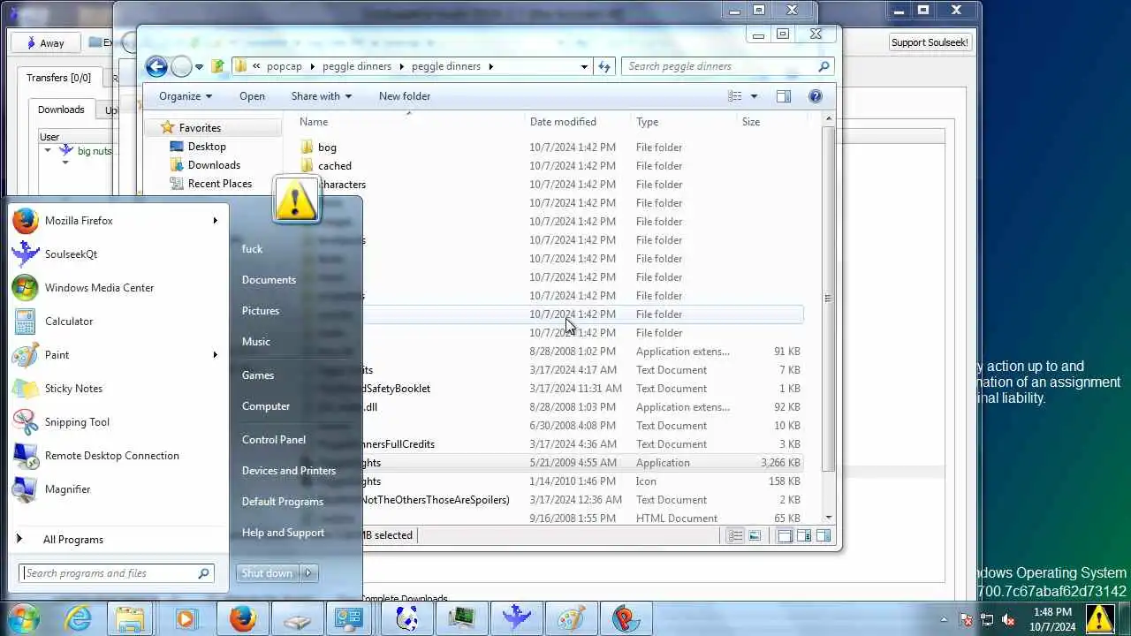Image resolution: width=1131 pixels, height=636 pixels.
Task: Show hidden tray icons arrow
Action: 944,619
